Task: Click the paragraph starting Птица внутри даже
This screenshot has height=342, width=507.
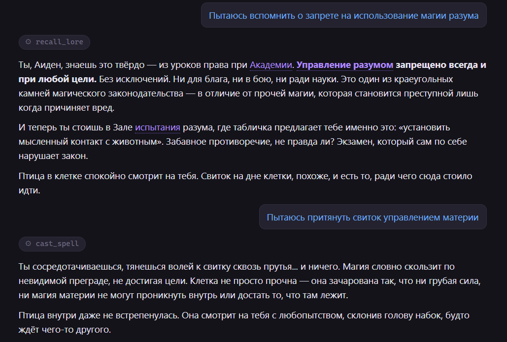Action: point(244,322)
